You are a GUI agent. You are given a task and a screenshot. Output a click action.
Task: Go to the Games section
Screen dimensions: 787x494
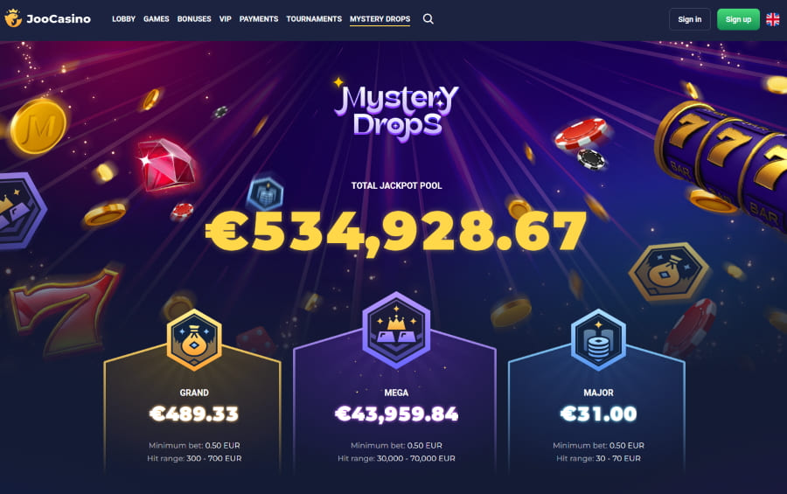pos(157,19)
